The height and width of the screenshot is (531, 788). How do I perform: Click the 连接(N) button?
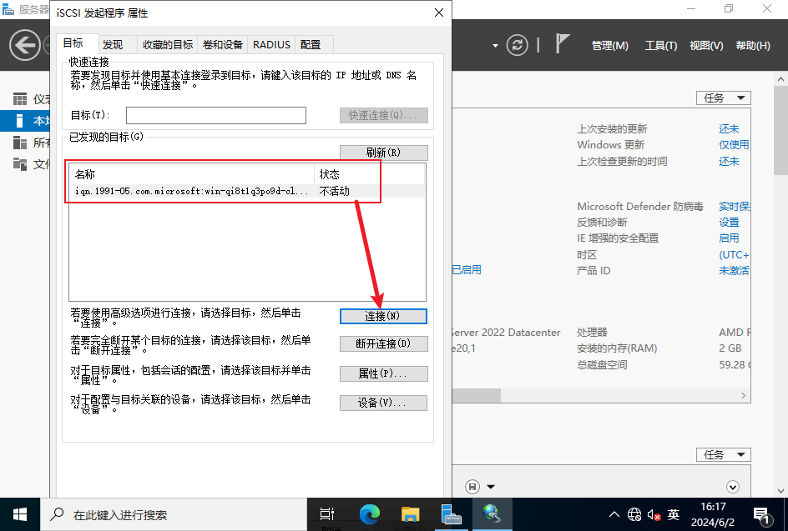[383, 316]
